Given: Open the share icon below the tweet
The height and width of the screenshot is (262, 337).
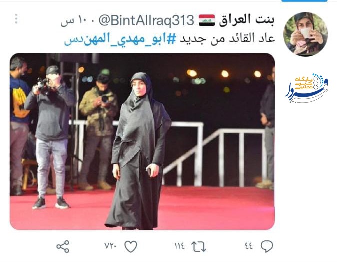Looking at the screenshot, I should (x=63, y=246).
